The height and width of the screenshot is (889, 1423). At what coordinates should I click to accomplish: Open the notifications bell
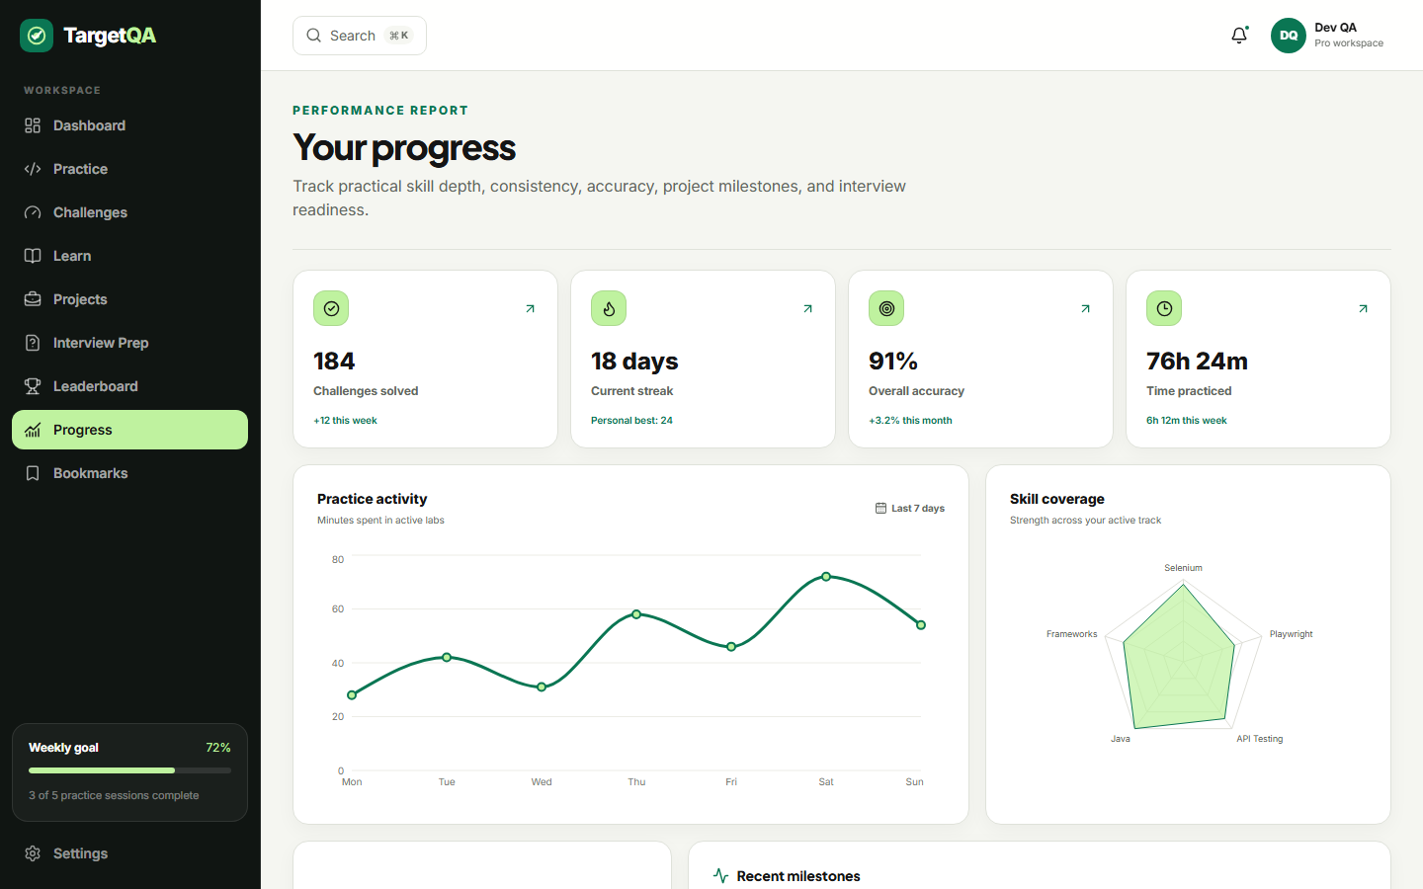click(x=1239, y=36)
